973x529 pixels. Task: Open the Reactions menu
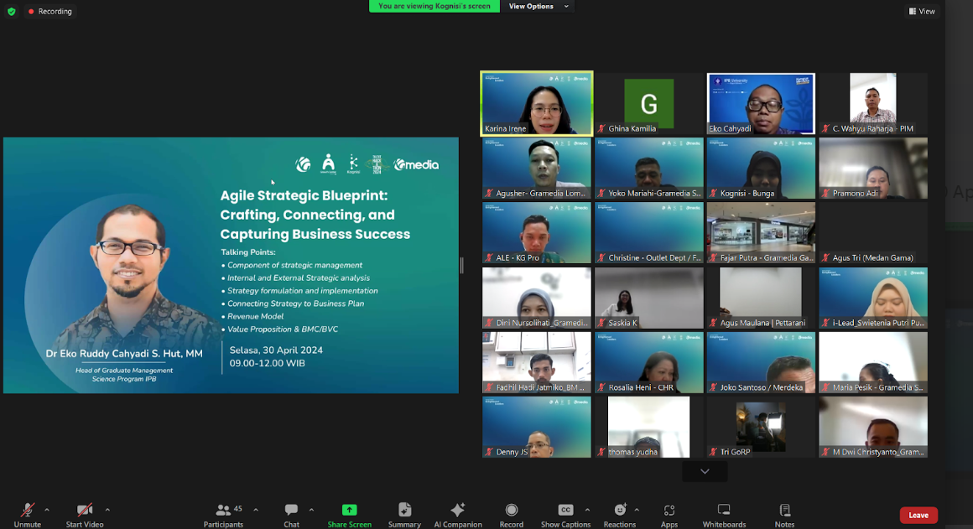point(619,516)
